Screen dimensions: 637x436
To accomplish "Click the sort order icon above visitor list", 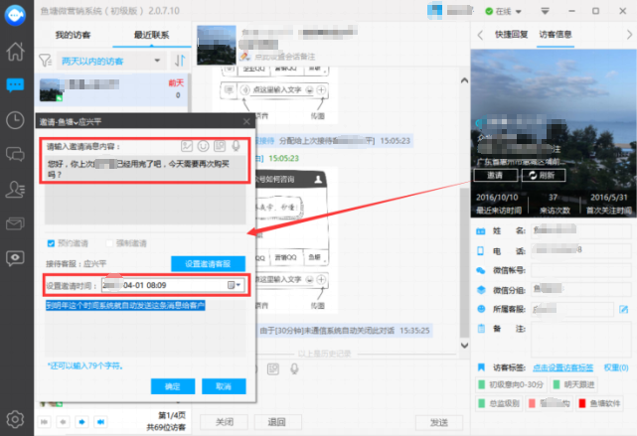I will click(182, 62).
